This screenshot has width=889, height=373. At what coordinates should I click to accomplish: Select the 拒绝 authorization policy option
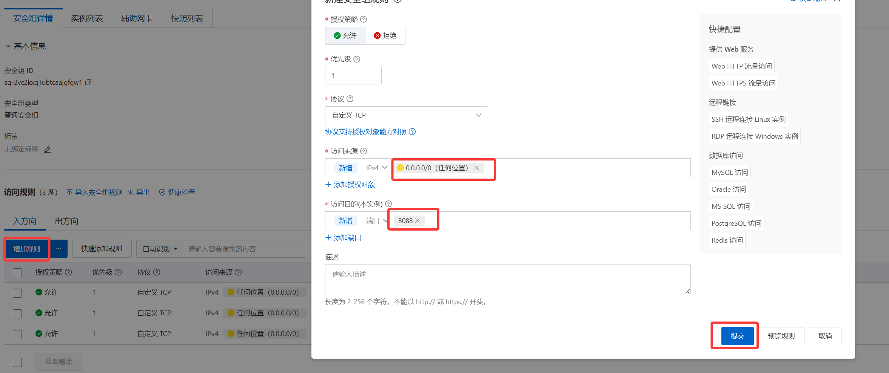tap(385, 36)
